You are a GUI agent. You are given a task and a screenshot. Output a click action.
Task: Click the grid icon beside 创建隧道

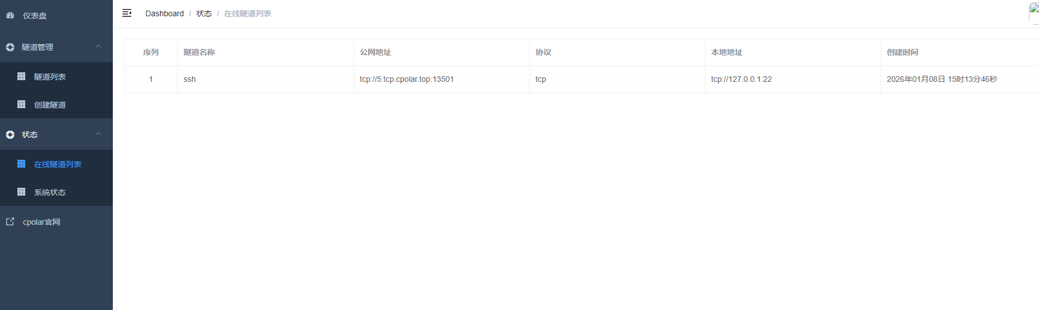[x=21, y=104]
